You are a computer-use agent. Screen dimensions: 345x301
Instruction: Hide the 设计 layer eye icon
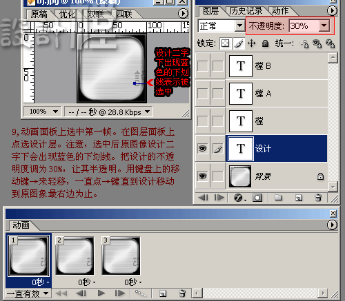pyautogui.click(x=202, y=149)
